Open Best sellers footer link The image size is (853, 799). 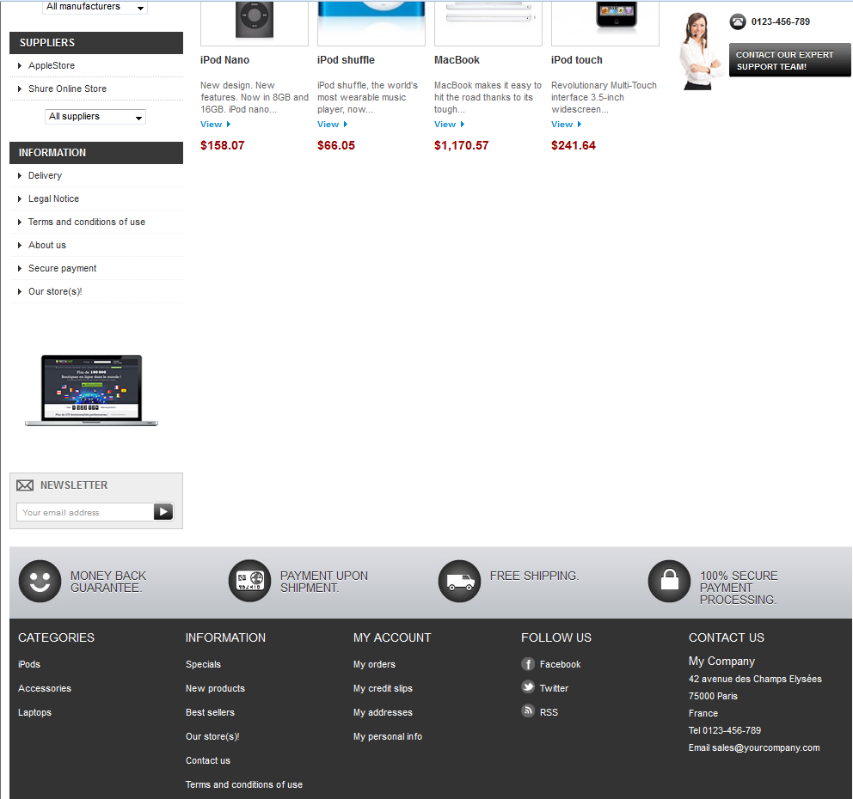pyautogui.click(x=210, y=712)
